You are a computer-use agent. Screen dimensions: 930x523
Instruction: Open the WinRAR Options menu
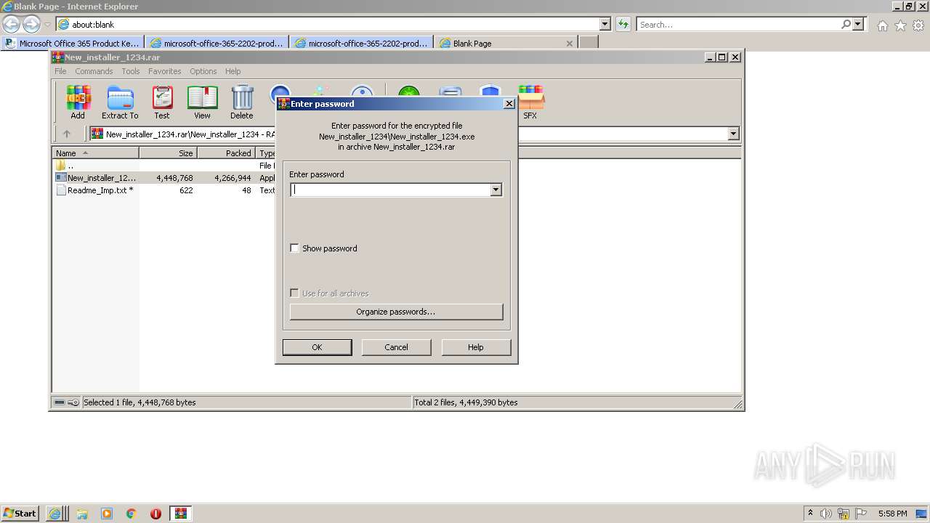[203, 71]
